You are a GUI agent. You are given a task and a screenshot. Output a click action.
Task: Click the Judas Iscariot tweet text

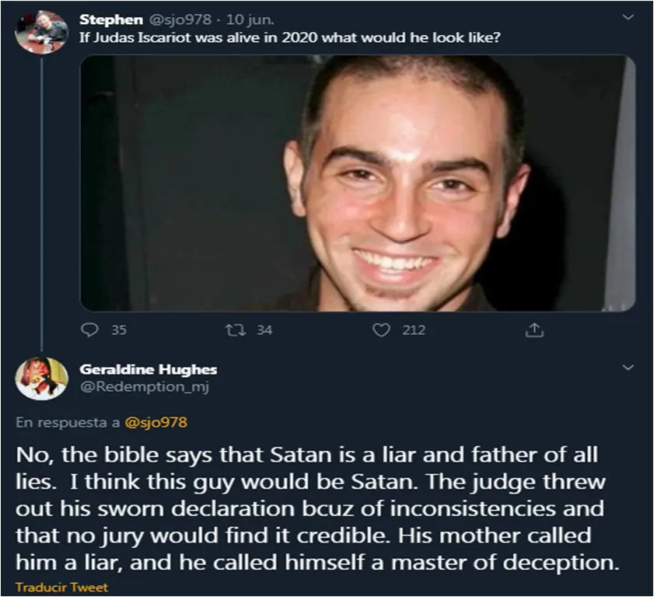click(x=289, y=37)
